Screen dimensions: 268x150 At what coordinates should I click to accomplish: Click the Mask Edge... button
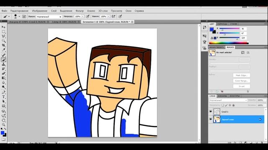point(242,75)
